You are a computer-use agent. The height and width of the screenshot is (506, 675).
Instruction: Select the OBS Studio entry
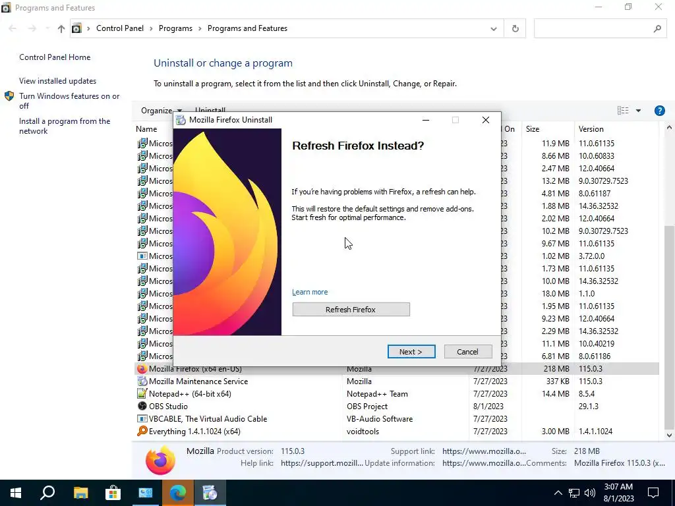pyautogui.click(x=168, y=406)
